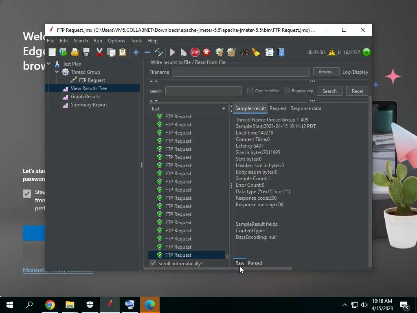Screen dimensions: 417x313
Task: Show hidden system tray icons chevron
Action: (345, 305)
